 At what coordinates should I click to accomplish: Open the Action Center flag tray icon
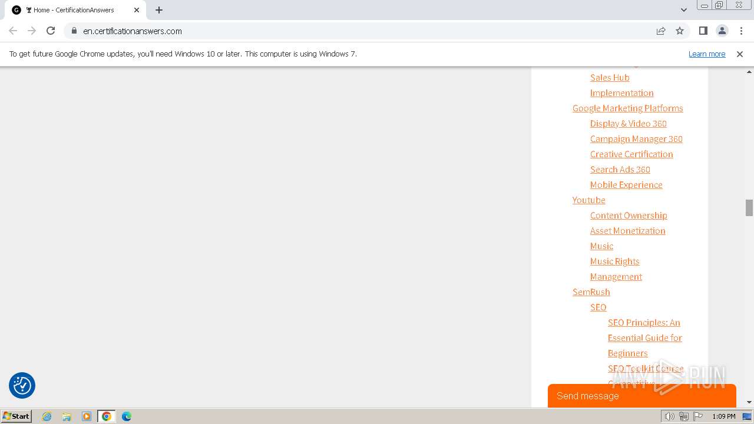tap(698, 416)
